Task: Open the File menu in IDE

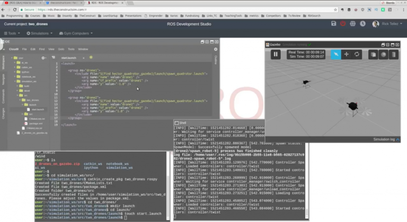Action: tap(24, 49)
